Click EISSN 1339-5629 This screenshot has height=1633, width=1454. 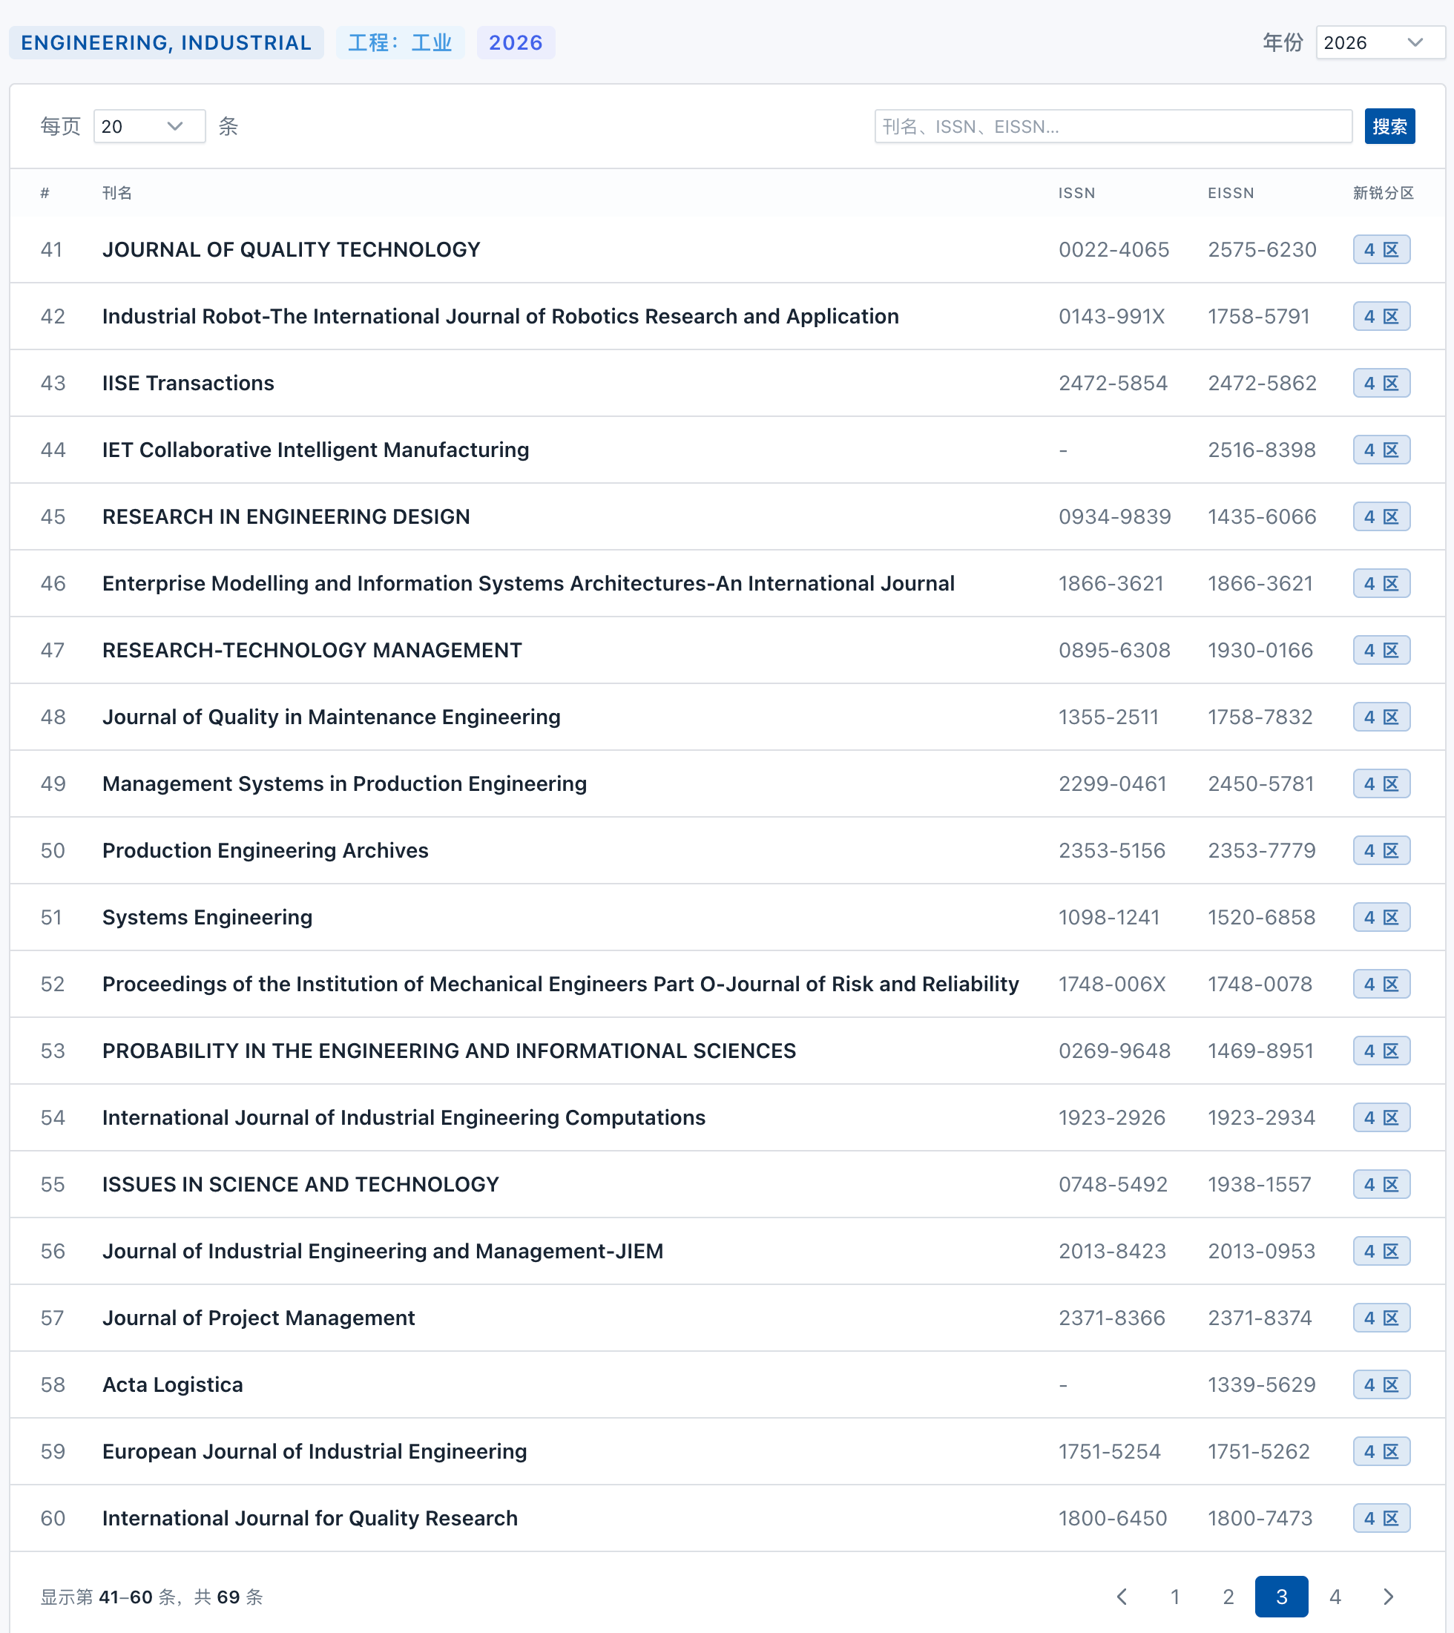(x=1261, y=1384)
